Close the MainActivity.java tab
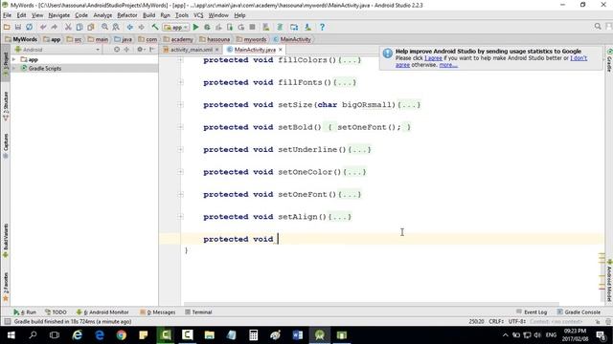The image size is (613, 344). point(281,50)
